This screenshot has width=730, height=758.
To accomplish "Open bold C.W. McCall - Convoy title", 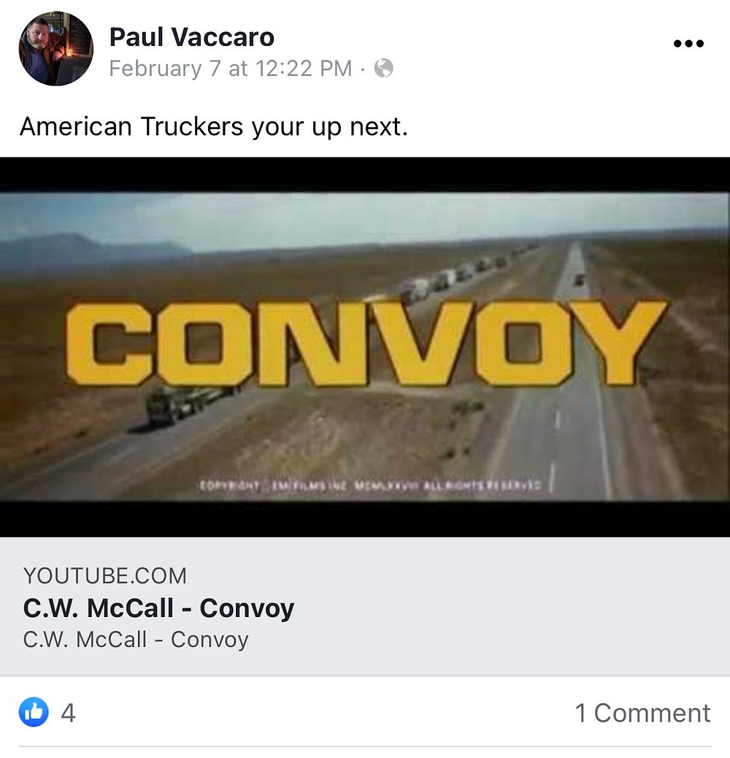I will tap(158, 608).
